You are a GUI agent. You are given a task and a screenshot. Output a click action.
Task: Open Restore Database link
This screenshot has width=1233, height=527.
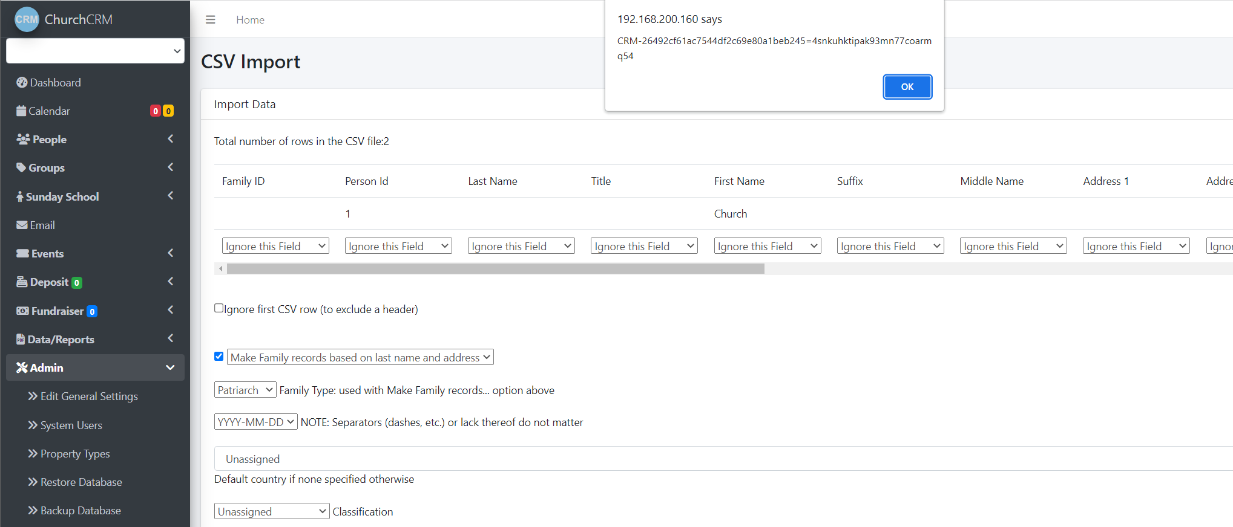point(81,482)
